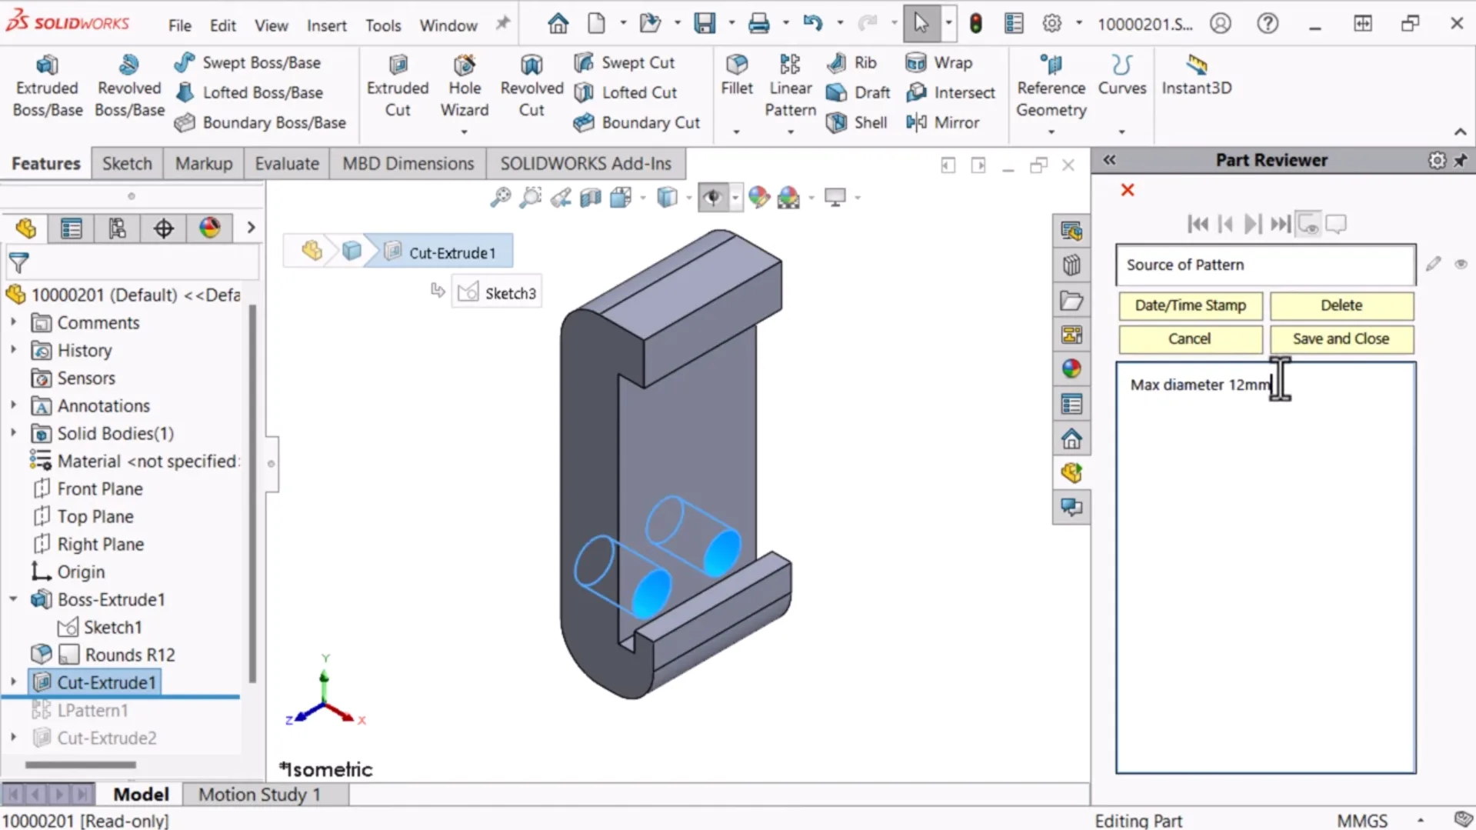Toggle Hide/Show Items in view toolbar
The width and height of the screenshot is (1476, 830).
[x=713, y=198]
